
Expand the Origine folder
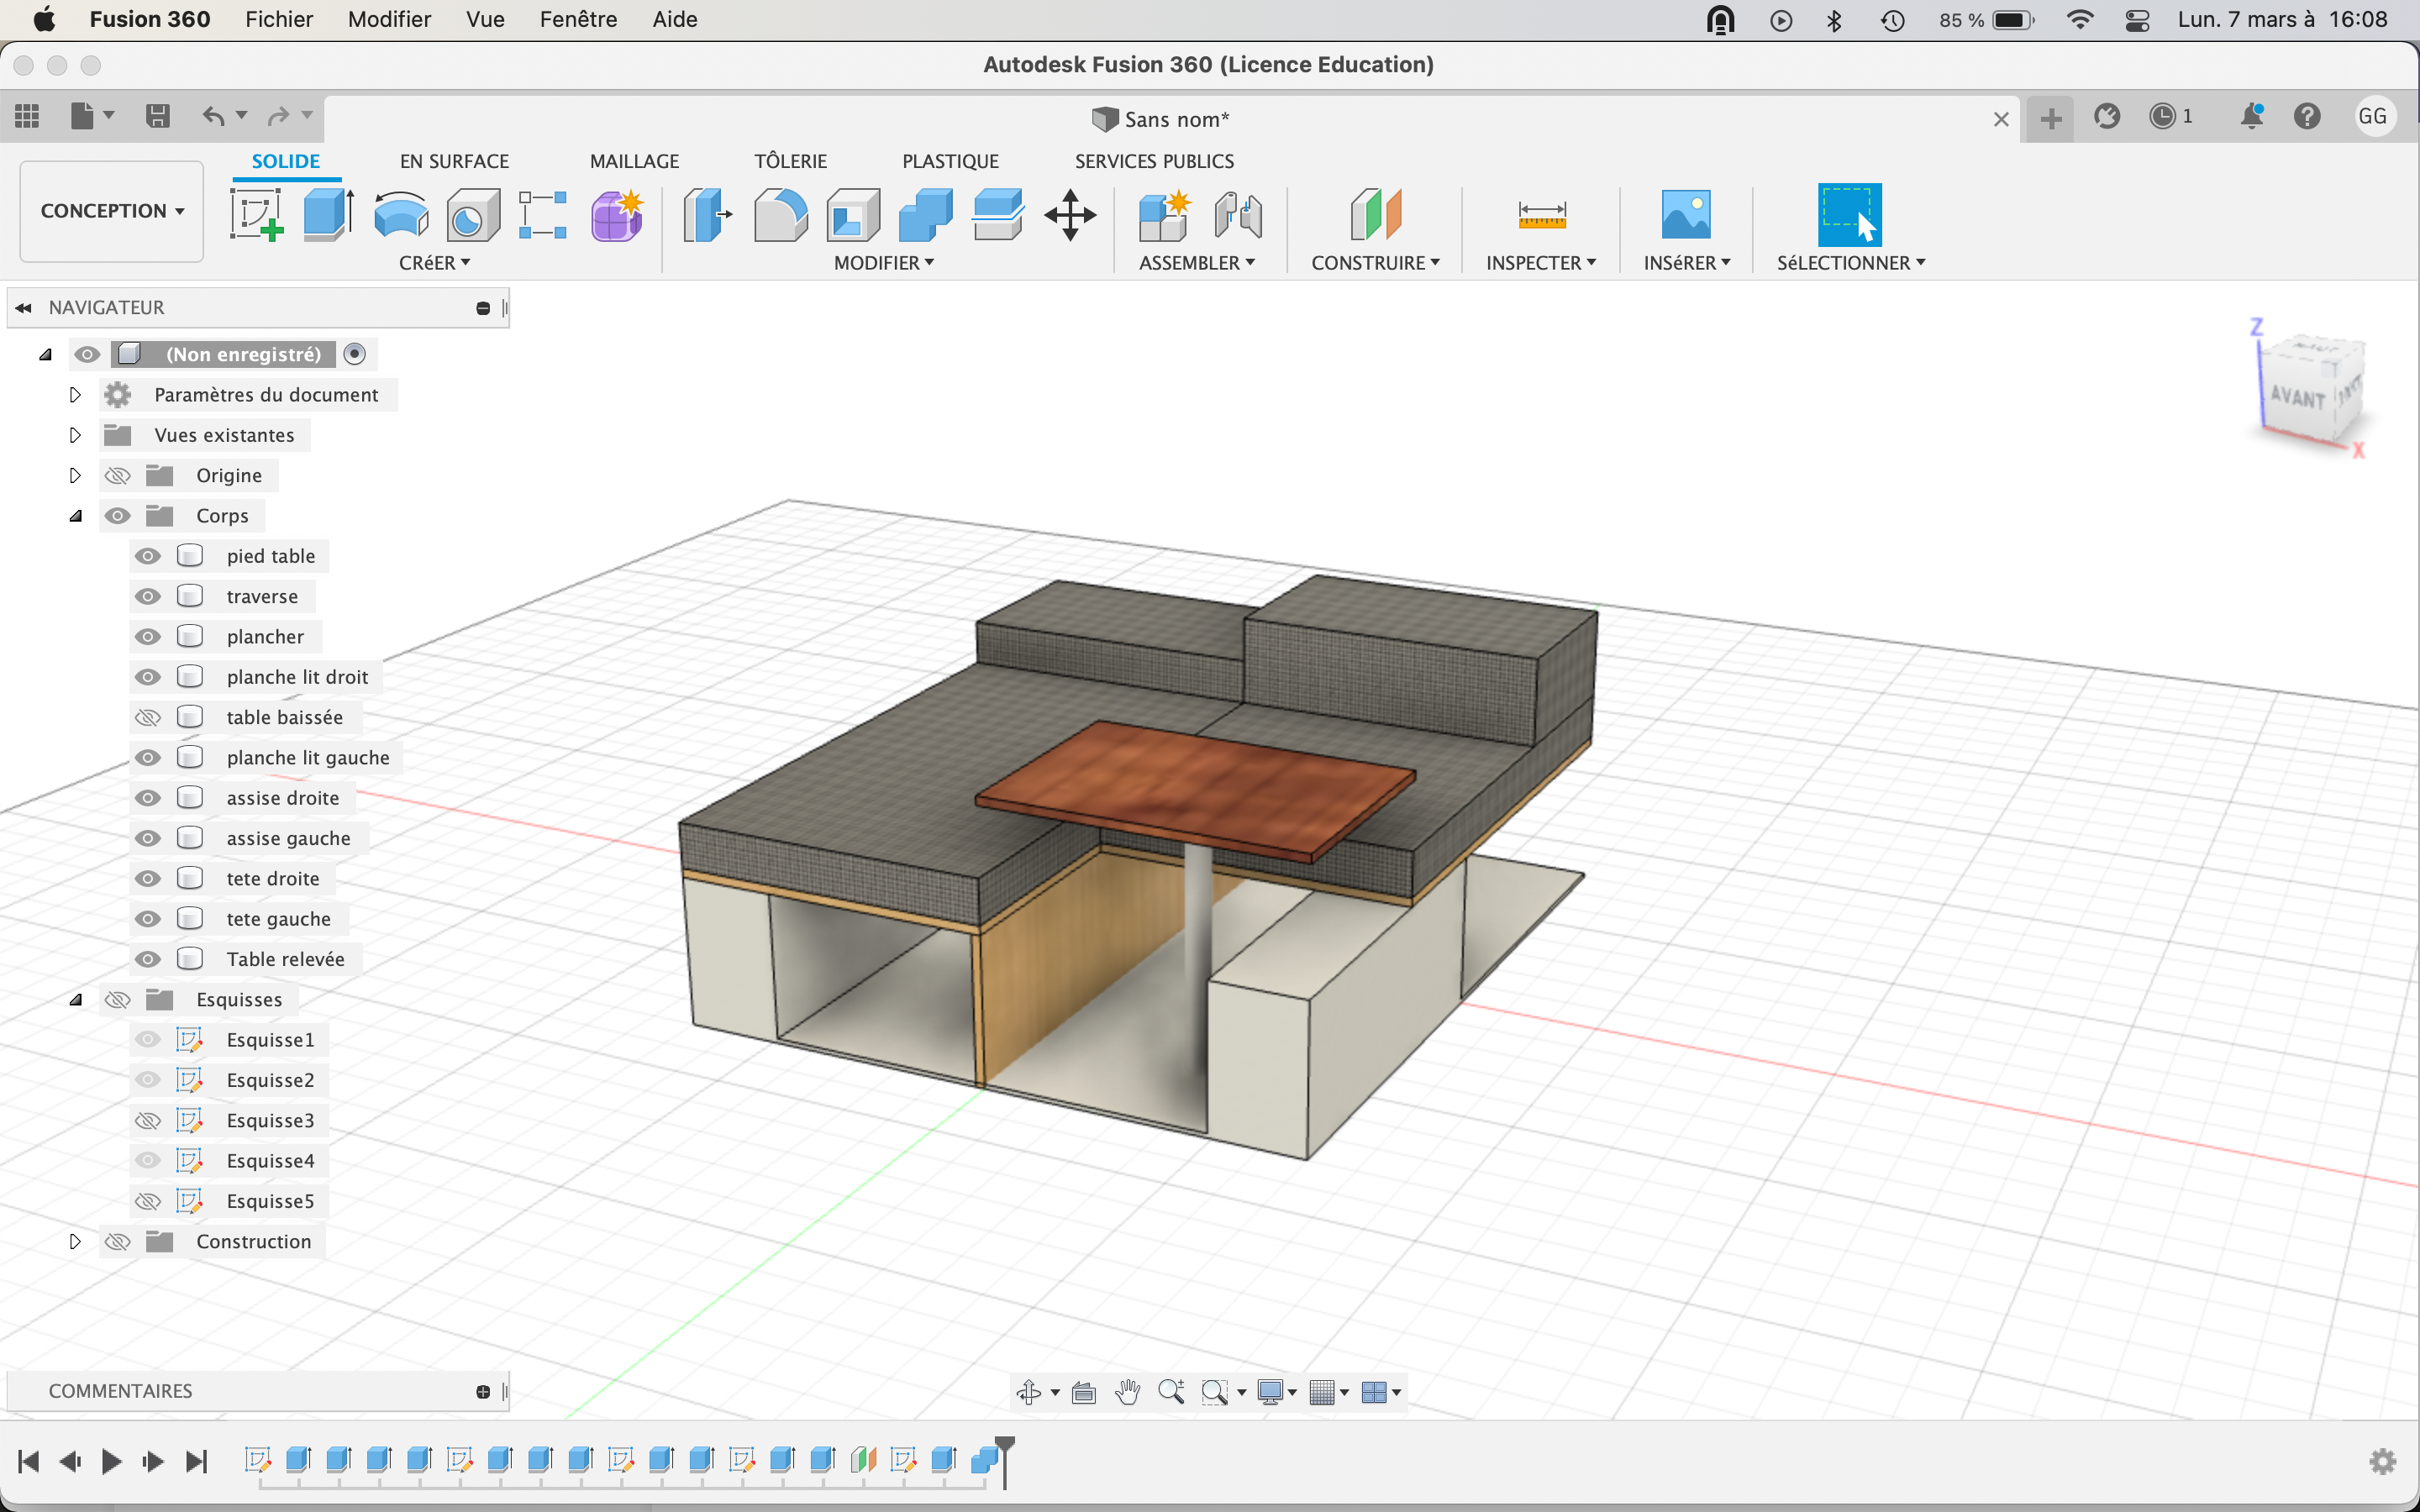coord(75,475)
